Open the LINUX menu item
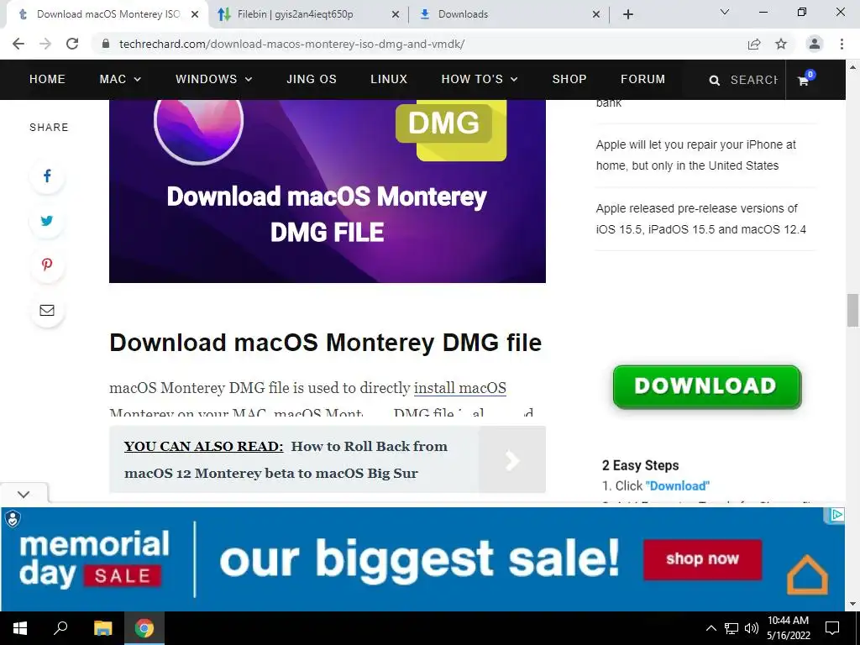860x645 pixels. point(389,79)
